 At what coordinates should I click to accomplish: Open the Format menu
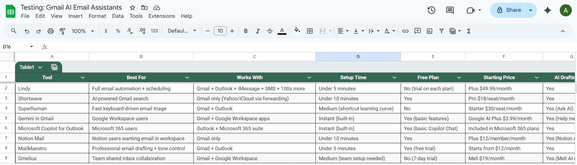tap(97, 16)
